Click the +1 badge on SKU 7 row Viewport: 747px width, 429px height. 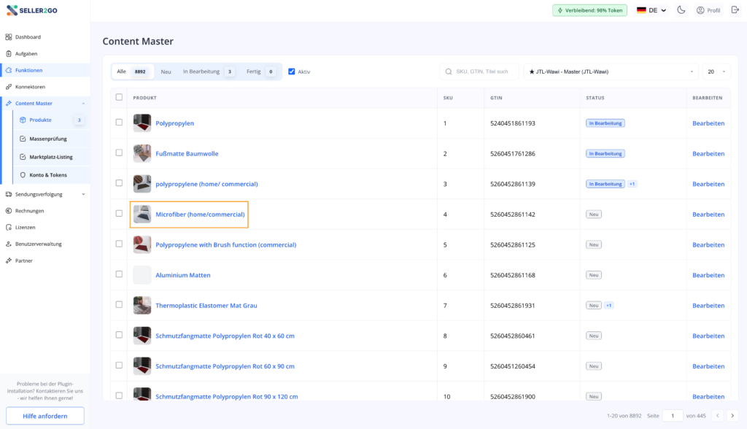point(609,306)
